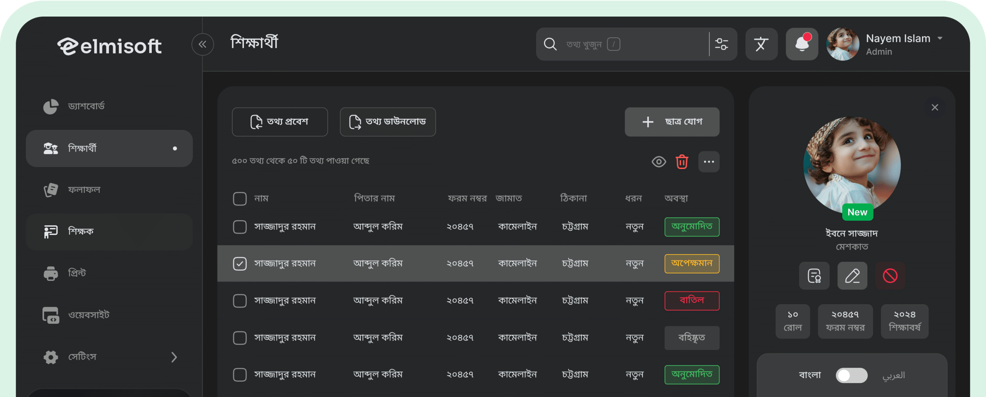Click বাতিল status badge
The height and width of the screenshot is (397, 986).
[x=692, y=301]
